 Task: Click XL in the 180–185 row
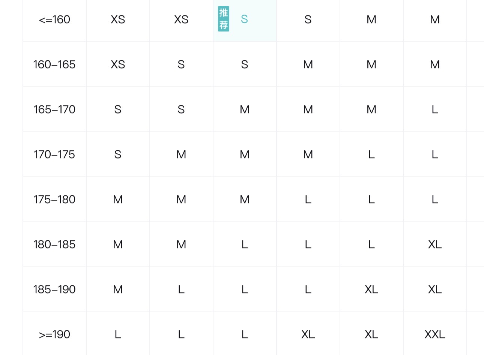[435, 244]
